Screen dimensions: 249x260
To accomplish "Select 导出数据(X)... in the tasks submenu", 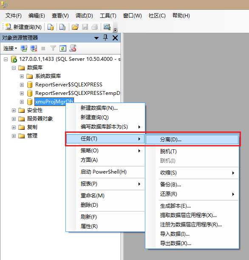I will pos(192,243).
